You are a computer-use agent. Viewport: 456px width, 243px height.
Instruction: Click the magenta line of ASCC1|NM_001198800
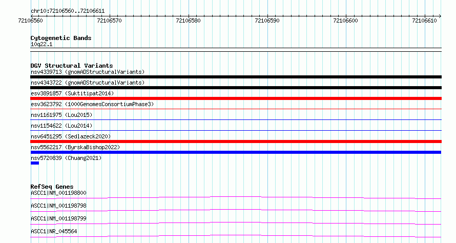(x=236, y=197)
